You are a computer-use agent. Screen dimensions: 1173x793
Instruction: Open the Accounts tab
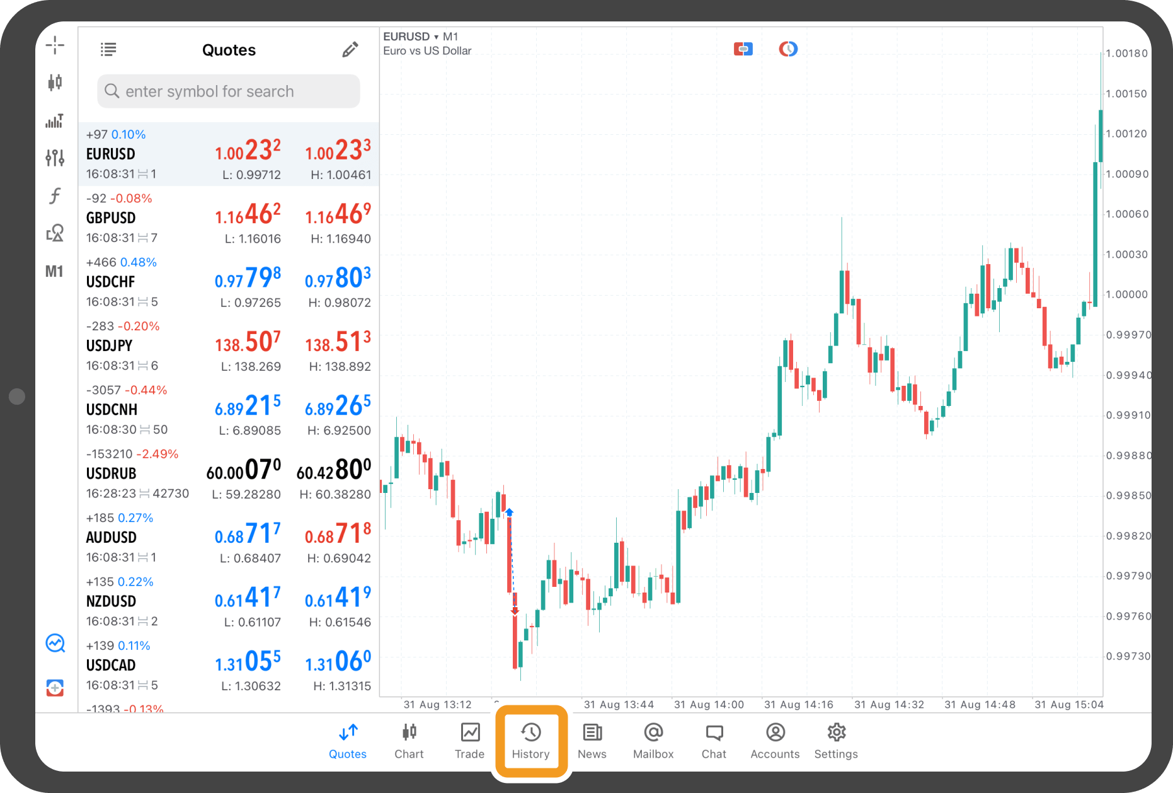tap(775, 741)
